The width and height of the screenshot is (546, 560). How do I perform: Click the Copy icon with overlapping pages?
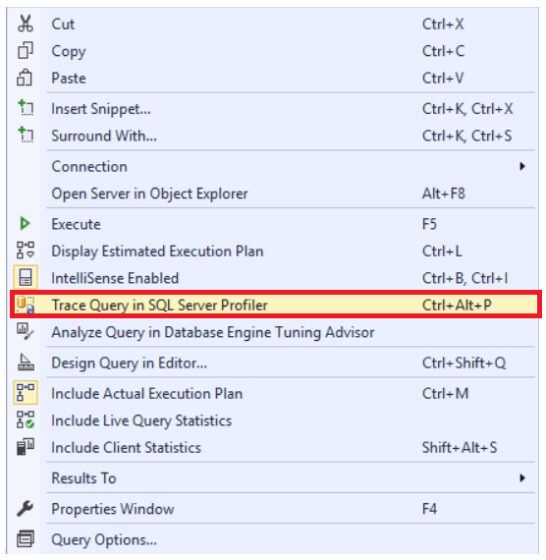click(26, 50)
